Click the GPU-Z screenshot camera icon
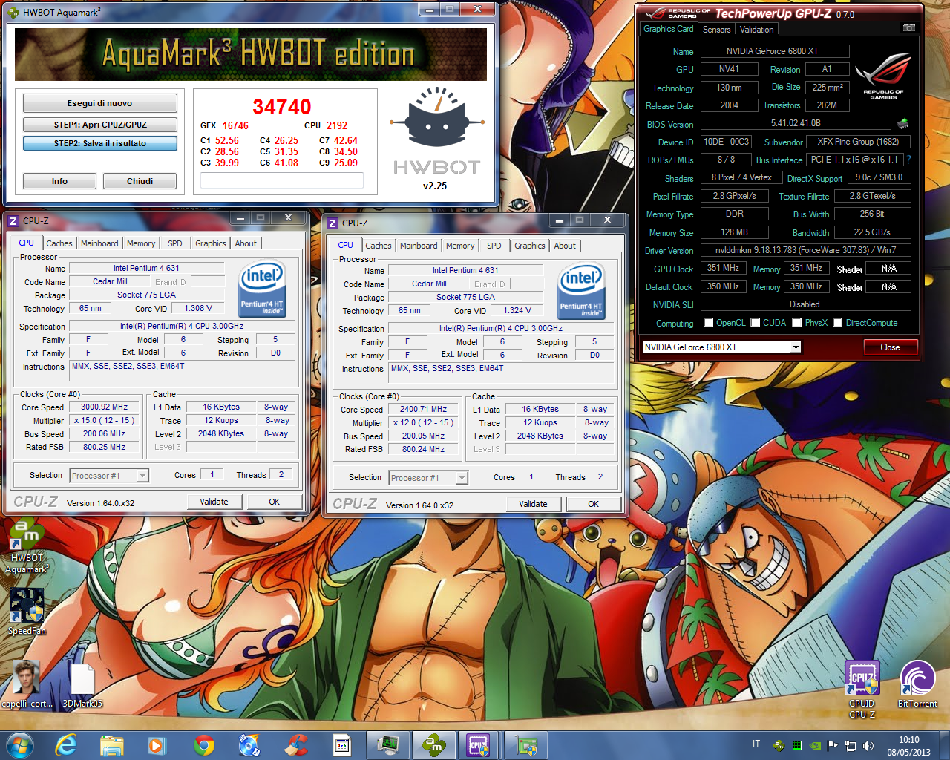Screen dimensions: 950x760 coord(908,28)
